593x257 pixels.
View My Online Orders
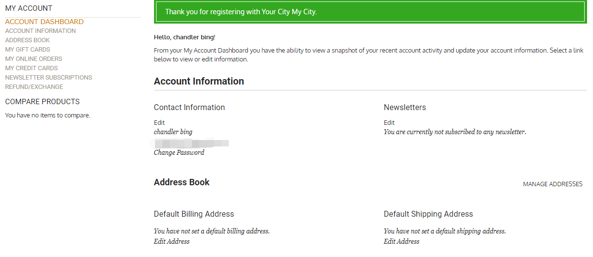[x=33, y=59]
